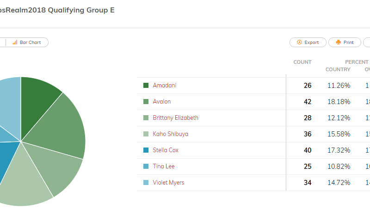The image size is (370, 210).
Task: Click the Print button
Action: click(345, 43)
